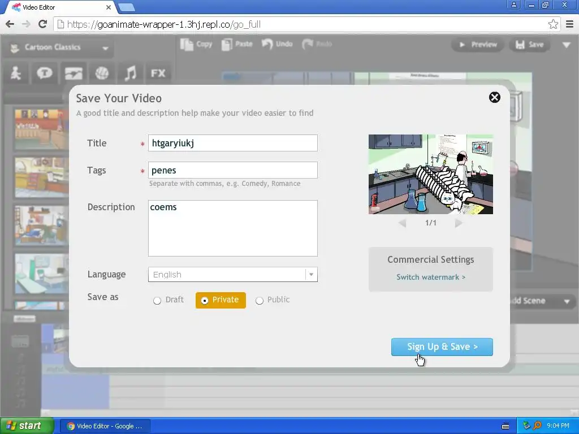Click the Description text area
579x434 pixels.
232,228
